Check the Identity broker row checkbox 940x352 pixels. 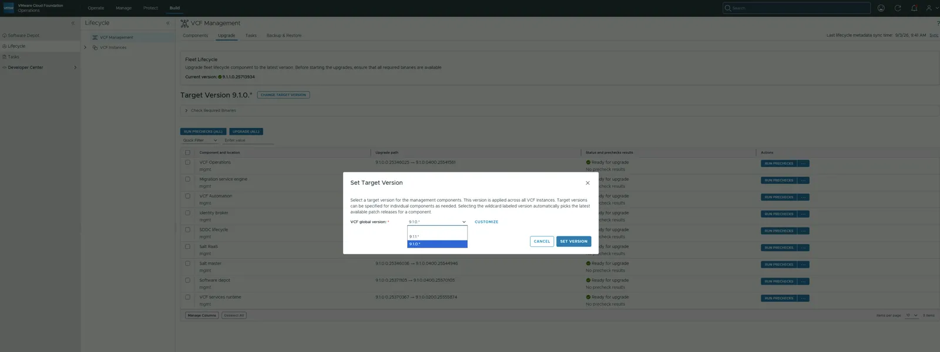point(187,212)
